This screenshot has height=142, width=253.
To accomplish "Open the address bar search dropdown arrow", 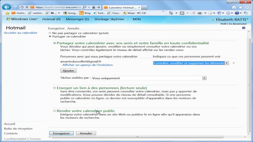I will (89, 7).
